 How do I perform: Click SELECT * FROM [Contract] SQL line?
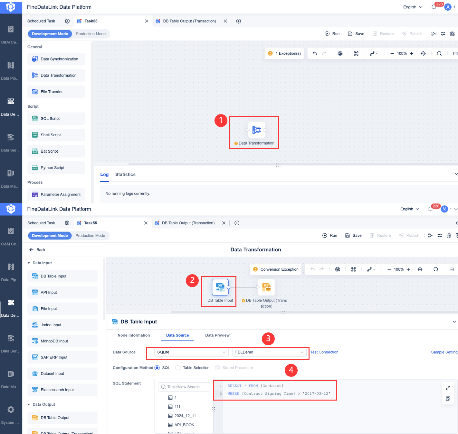(x=255, y=386)
